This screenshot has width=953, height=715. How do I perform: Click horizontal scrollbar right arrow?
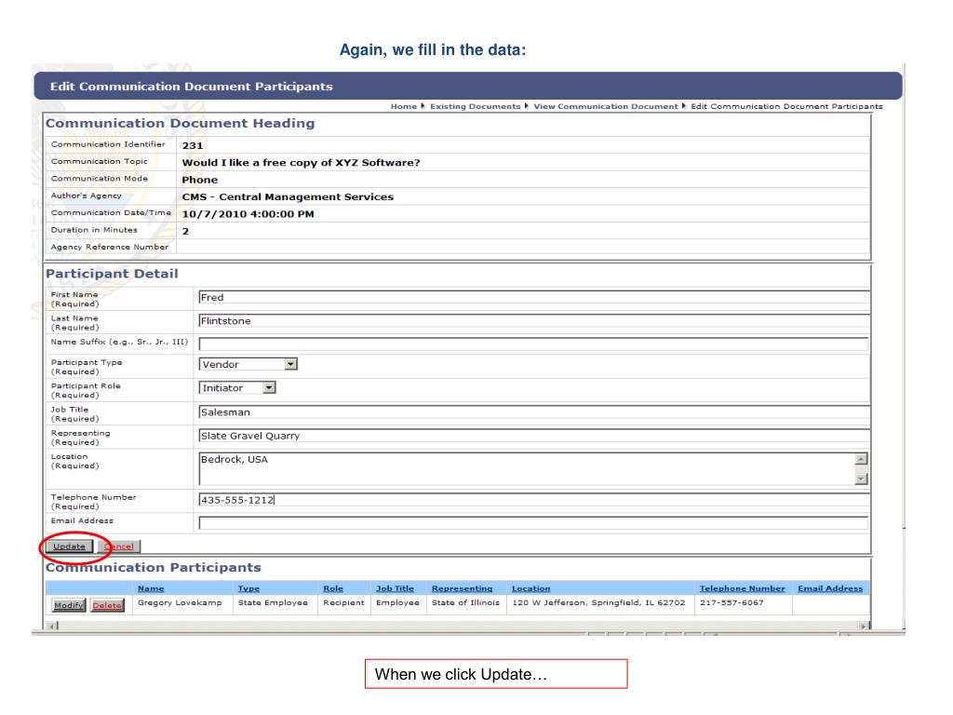click(x=863, y=626)
